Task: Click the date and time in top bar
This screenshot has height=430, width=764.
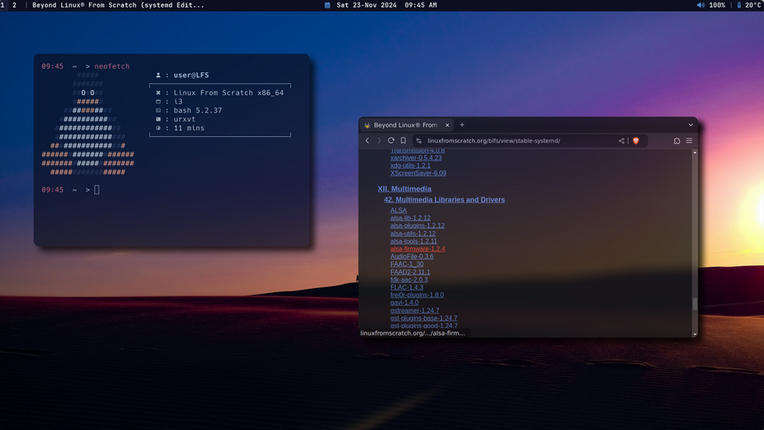Action: pyautogui.click(x=387, y=5)
